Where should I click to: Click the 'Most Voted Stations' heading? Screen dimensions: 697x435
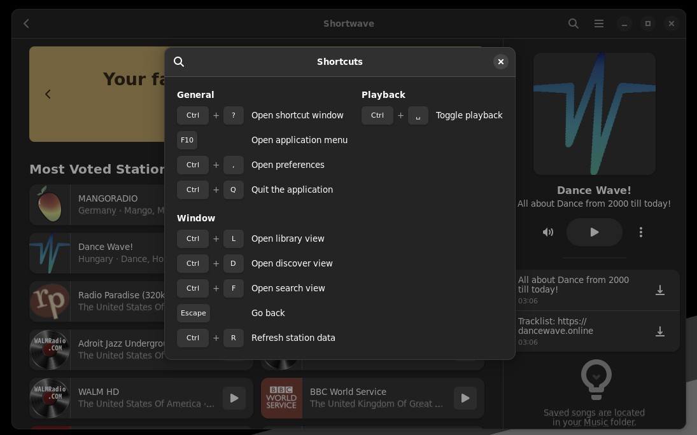coord(97,169)
